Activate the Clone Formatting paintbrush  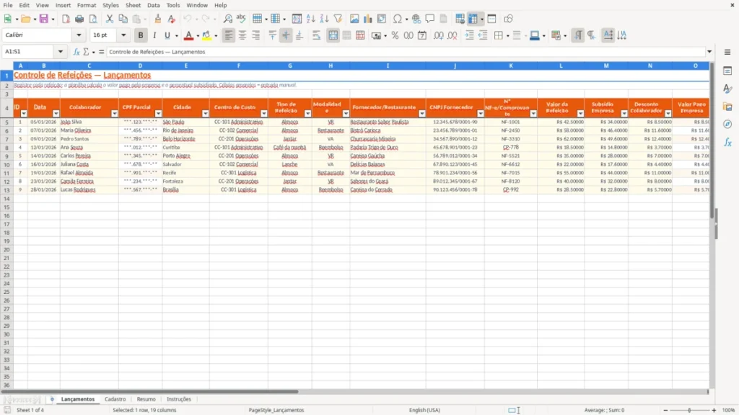coord(158,19)
